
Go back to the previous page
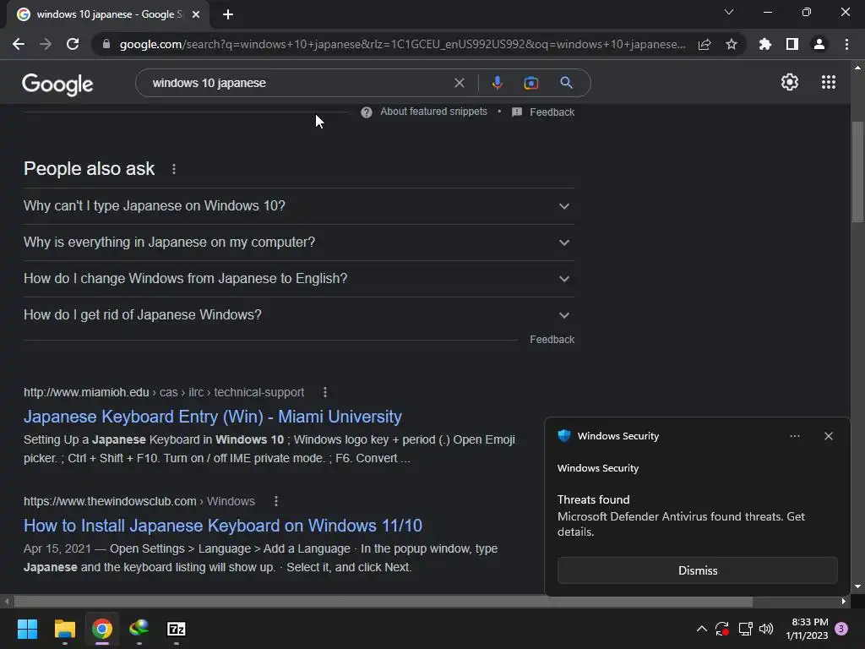point(19,44)
